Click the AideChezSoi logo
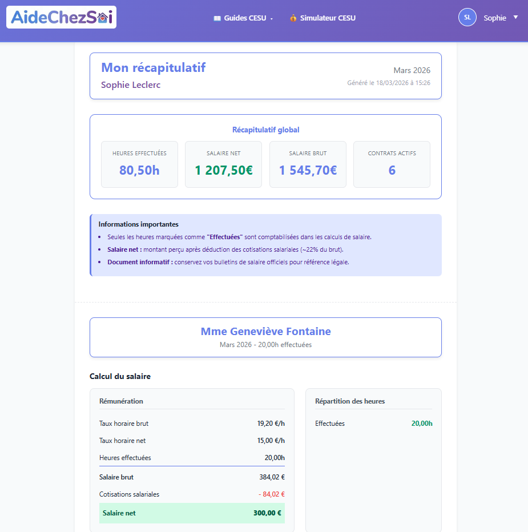 coord(61,18)
